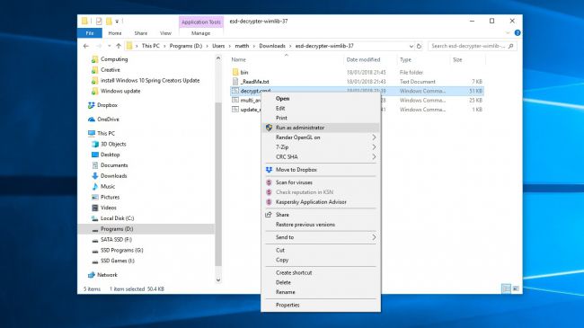Go up one folder with up arrow

point(119,46)
